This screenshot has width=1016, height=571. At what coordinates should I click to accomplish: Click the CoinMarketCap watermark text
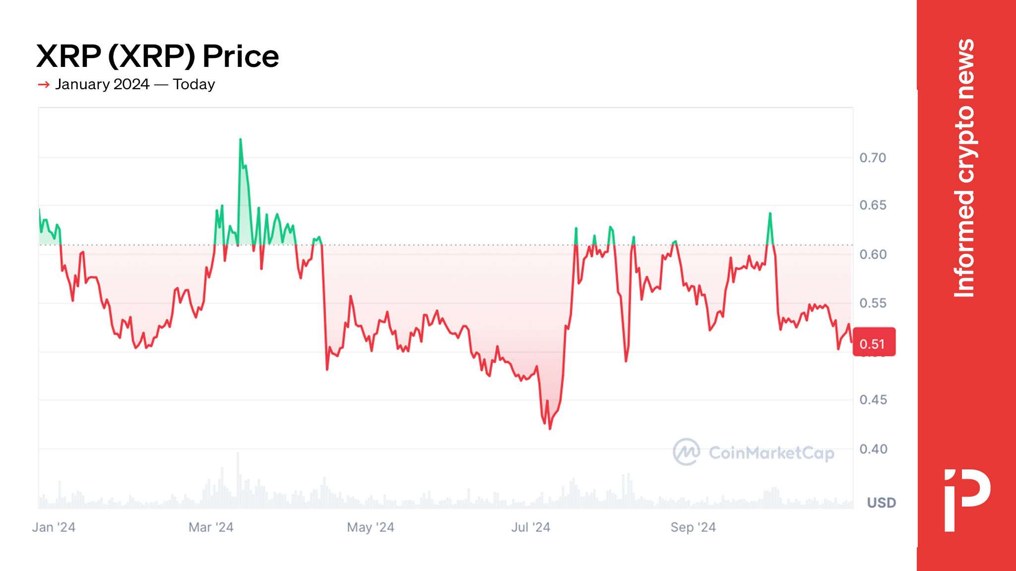click(771, 453)
